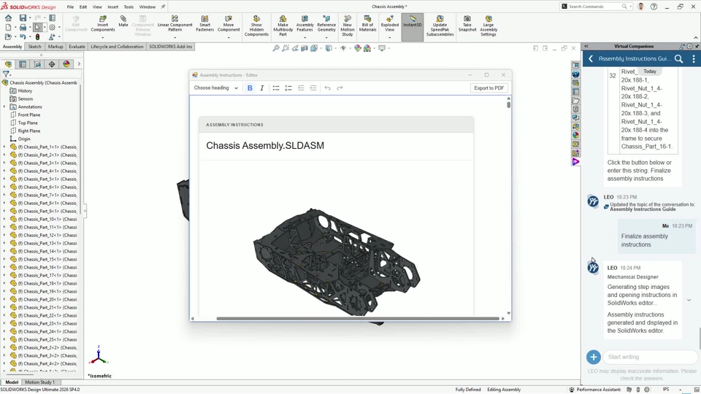This screenshot has width=701, height=394.
Task: Toggle italic formatting in editor
Action: tap(262, 88)
